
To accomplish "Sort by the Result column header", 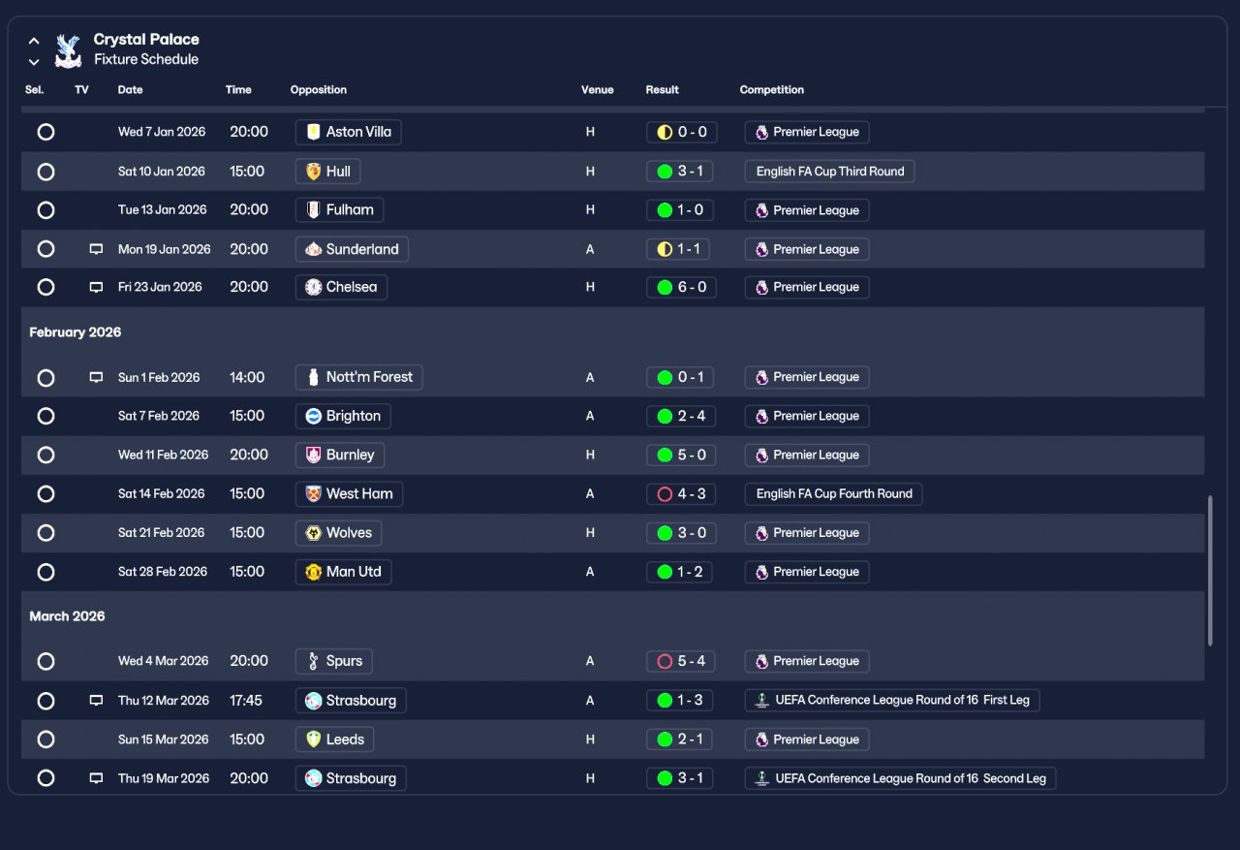I will [x=663, y=90].
